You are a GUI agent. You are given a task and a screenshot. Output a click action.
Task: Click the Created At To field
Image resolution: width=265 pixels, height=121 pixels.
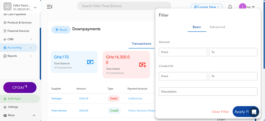coord(233,76)
